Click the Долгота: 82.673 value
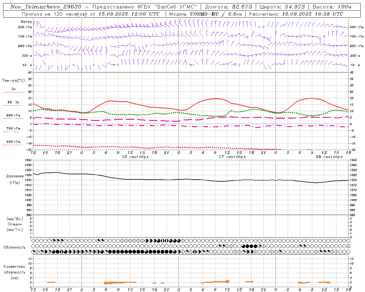 pyautogui.click(x=228, y=7)
